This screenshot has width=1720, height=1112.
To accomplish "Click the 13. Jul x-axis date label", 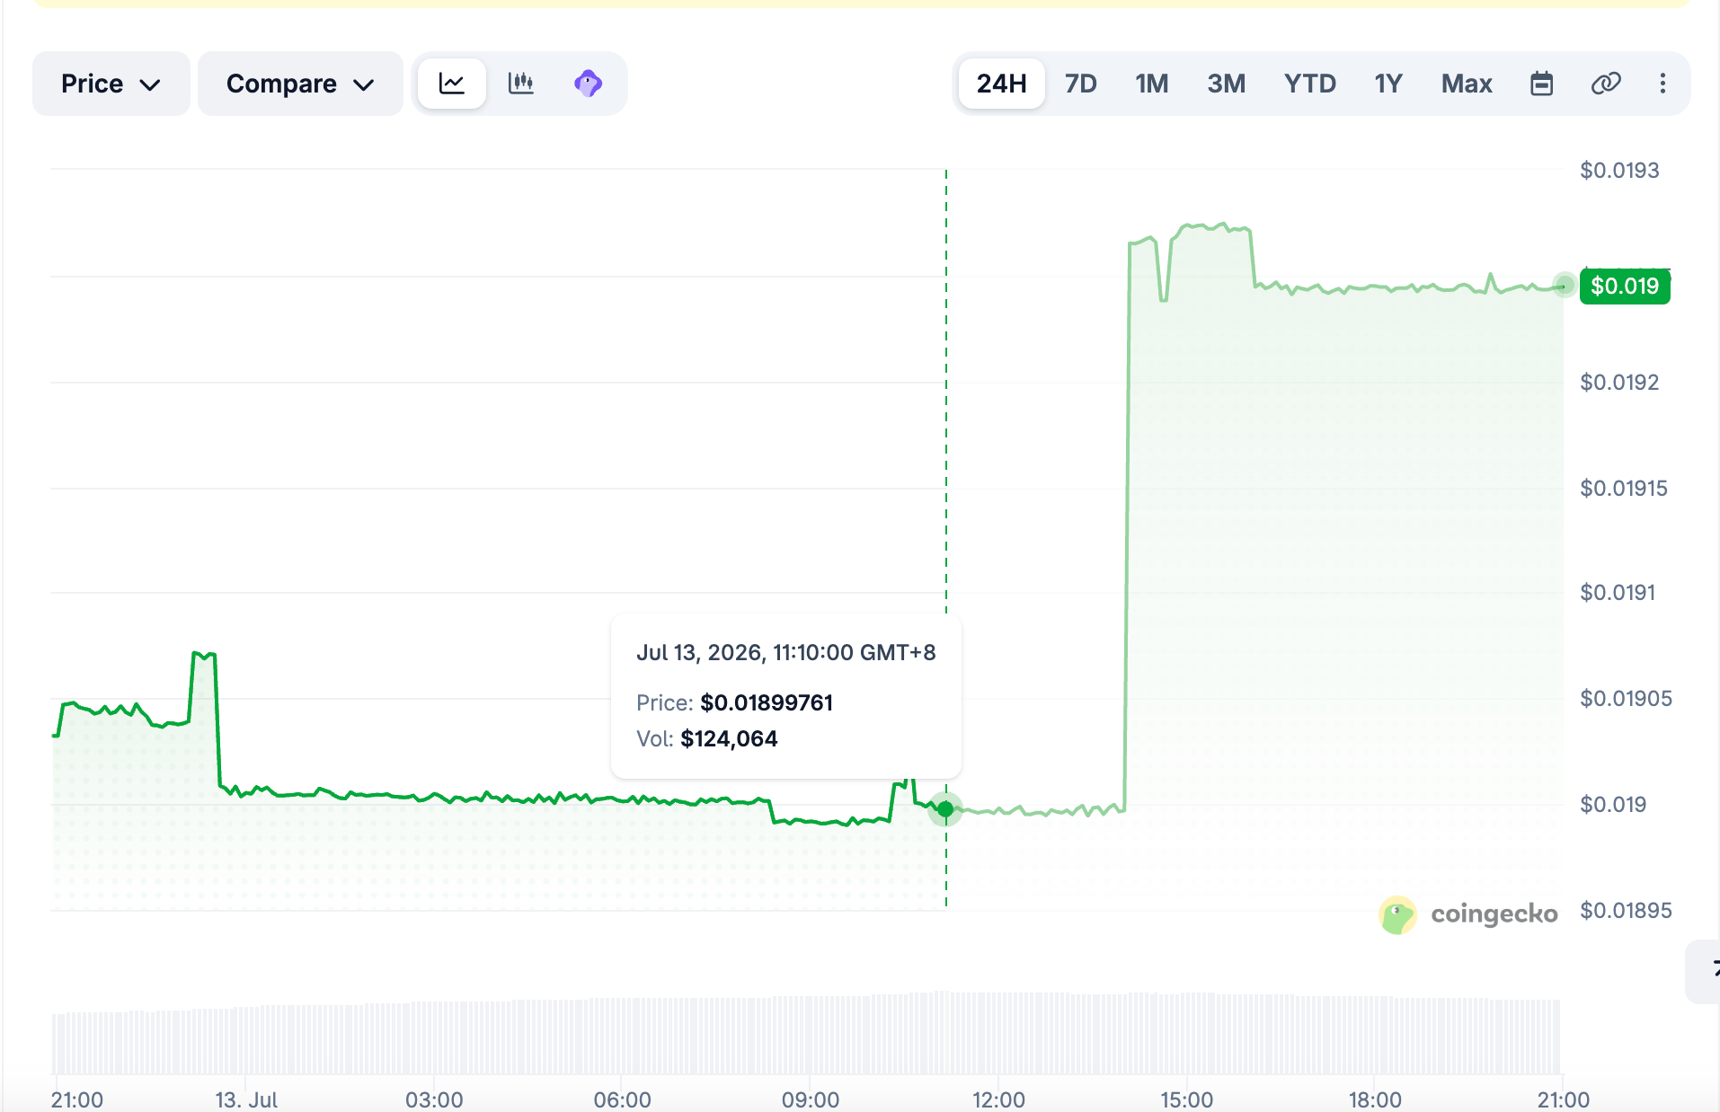I will pos(246,1099).
